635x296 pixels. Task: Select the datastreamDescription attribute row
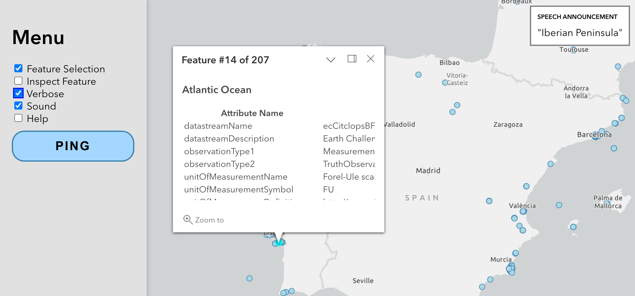coord(279,139)
